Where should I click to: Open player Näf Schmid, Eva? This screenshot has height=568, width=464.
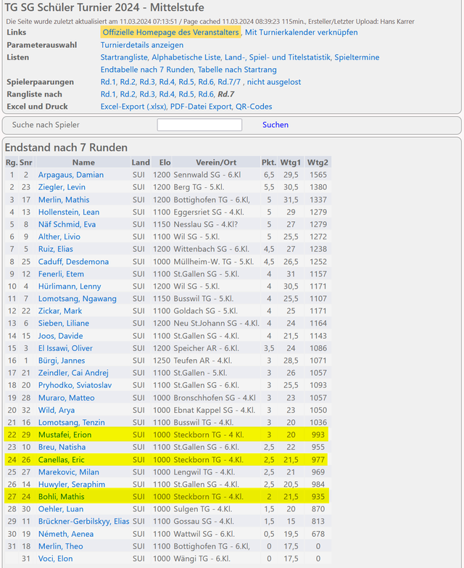67,224
